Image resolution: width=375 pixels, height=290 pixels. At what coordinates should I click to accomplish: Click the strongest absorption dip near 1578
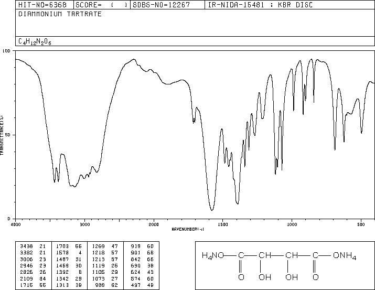click(212, 209)
